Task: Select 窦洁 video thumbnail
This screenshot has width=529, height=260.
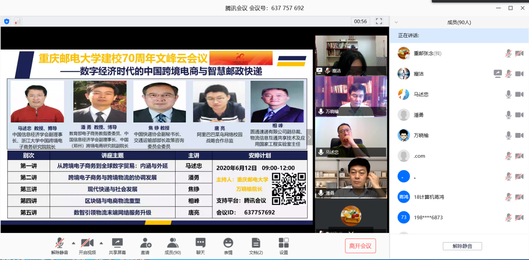Action: click(351, 55)
